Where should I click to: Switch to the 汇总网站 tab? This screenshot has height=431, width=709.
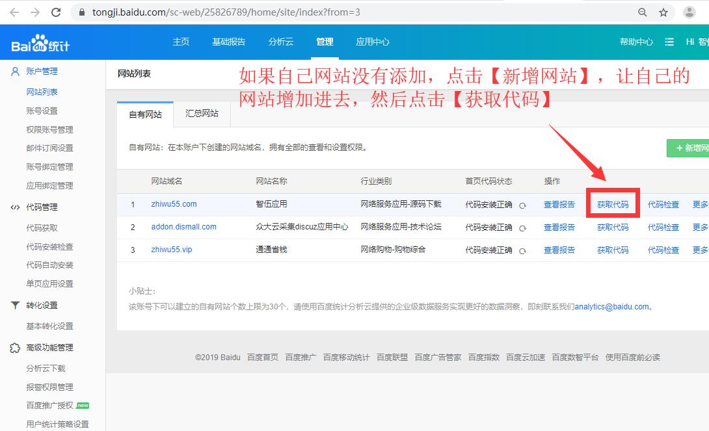pos(202,113)
